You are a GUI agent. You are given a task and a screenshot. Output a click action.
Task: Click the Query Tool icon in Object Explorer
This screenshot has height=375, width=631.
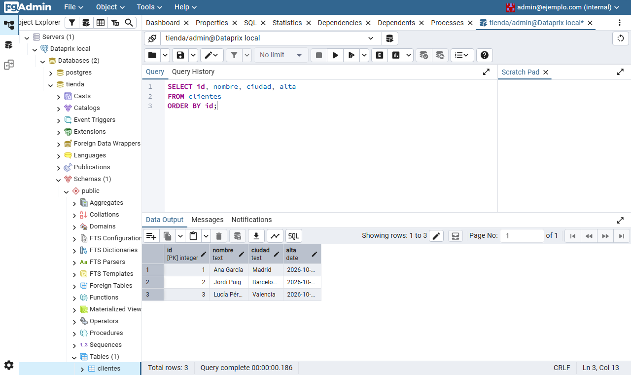[86, 23]
